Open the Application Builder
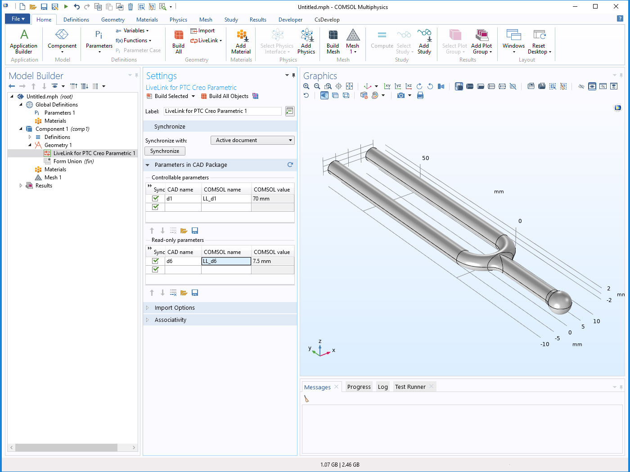The height and width of the screenshot is (472, 630). [x=23, y=40]
